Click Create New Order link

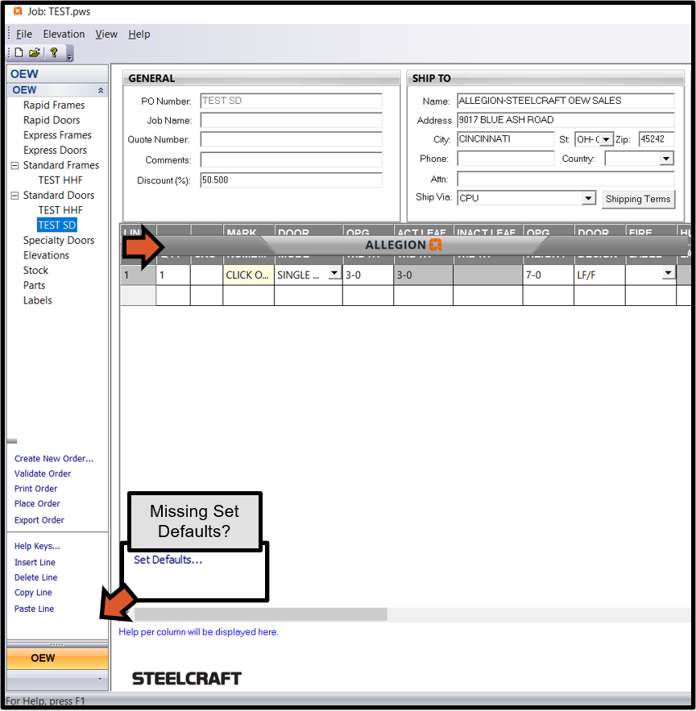[54, 458]
